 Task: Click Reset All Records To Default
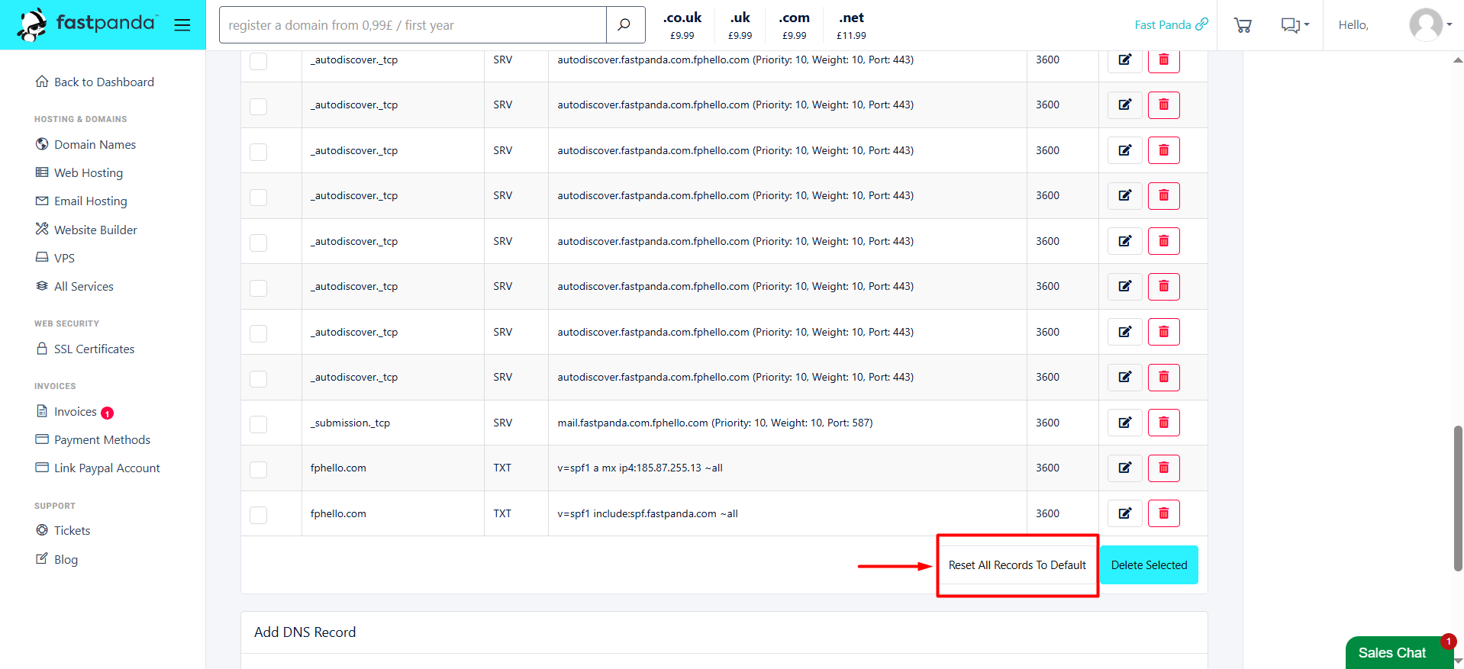pyautogui.click(x=1017, y=565)
